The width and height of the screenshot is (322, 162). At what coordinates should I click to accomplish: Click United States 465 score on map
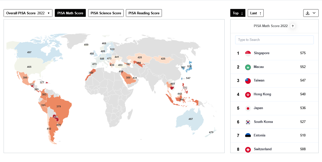click(x=29, y=67)
